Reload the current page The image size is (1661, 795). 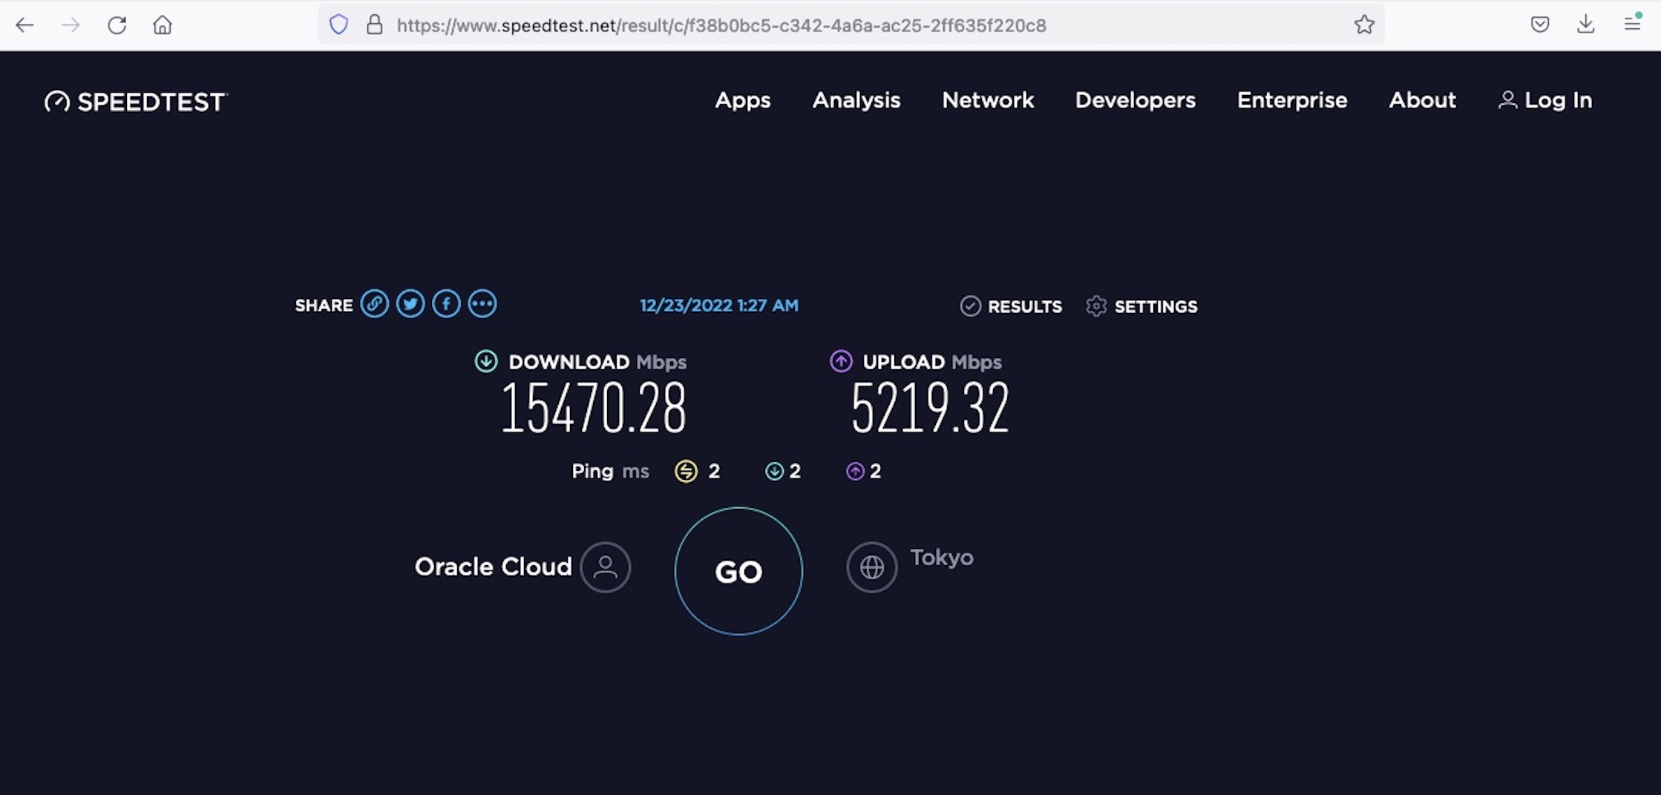[117, 25]
